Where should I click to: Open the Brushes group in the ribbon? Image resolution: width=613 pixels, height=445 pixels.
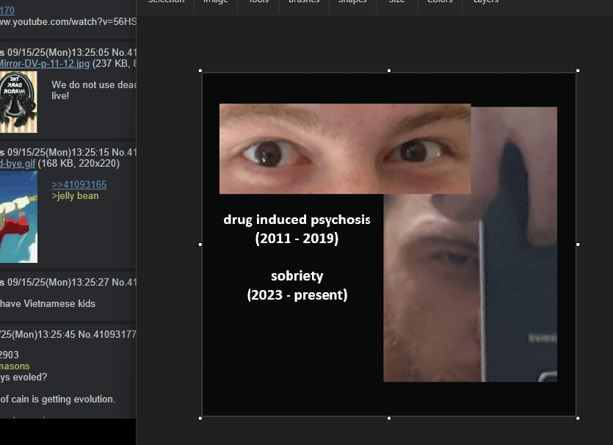tap(304, 2)
